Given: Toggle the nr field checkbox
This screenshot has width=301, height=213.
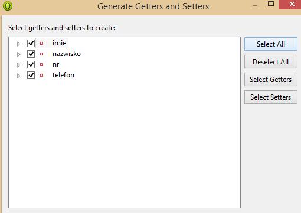Looking at the screenshot, I should [x=31, y=64].
